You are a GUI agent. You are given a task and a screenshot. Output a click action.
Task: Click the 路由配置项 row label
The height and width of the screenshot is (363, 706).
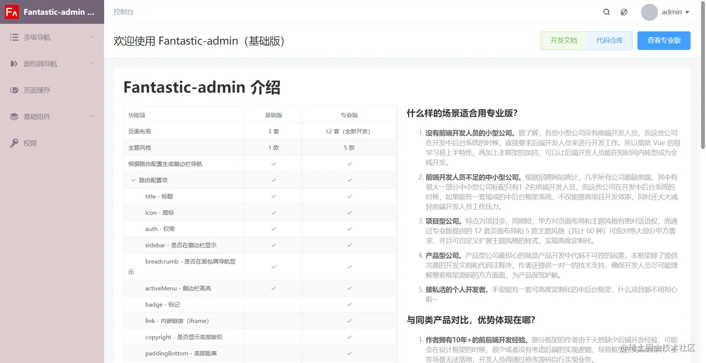(x=153, y=180)
